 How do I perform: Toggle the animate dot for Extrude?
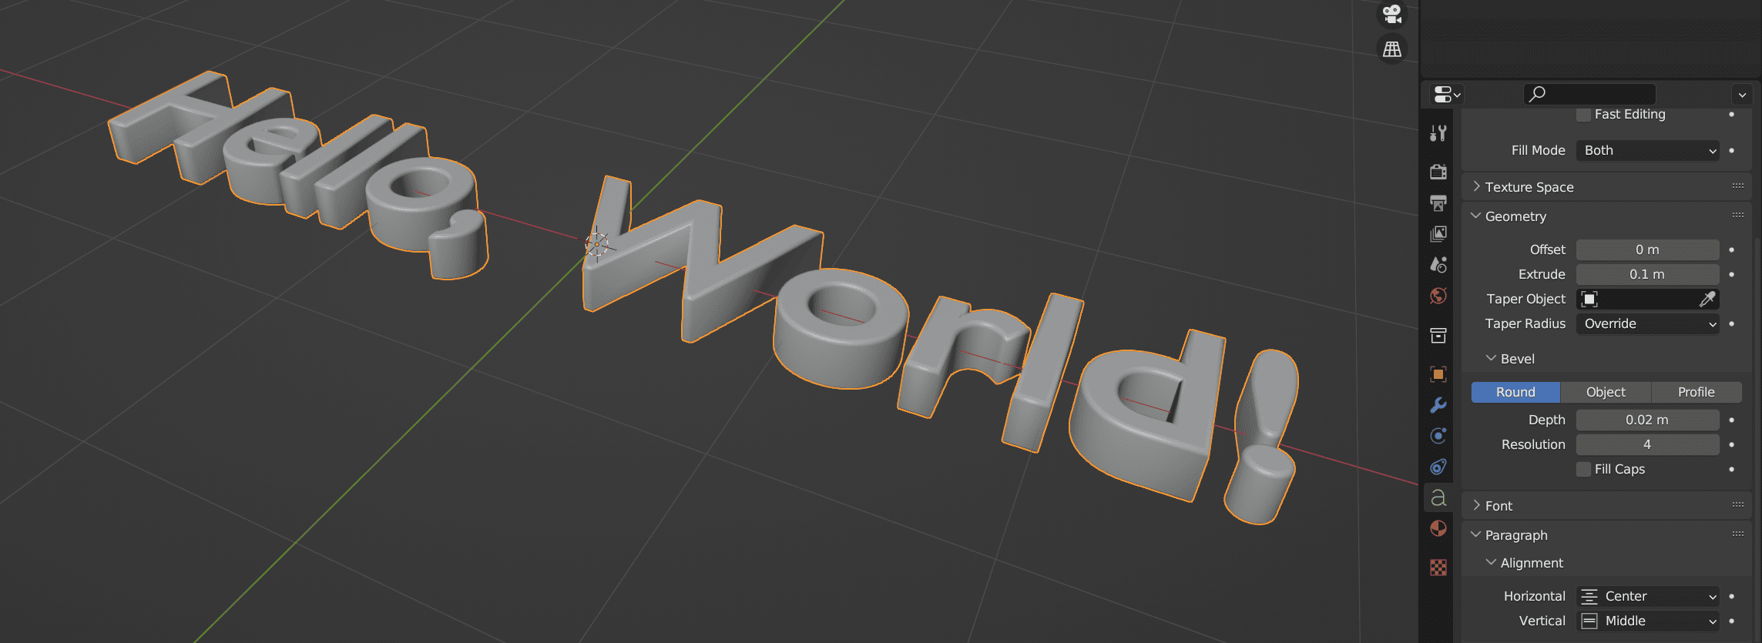pos(1732,274)
